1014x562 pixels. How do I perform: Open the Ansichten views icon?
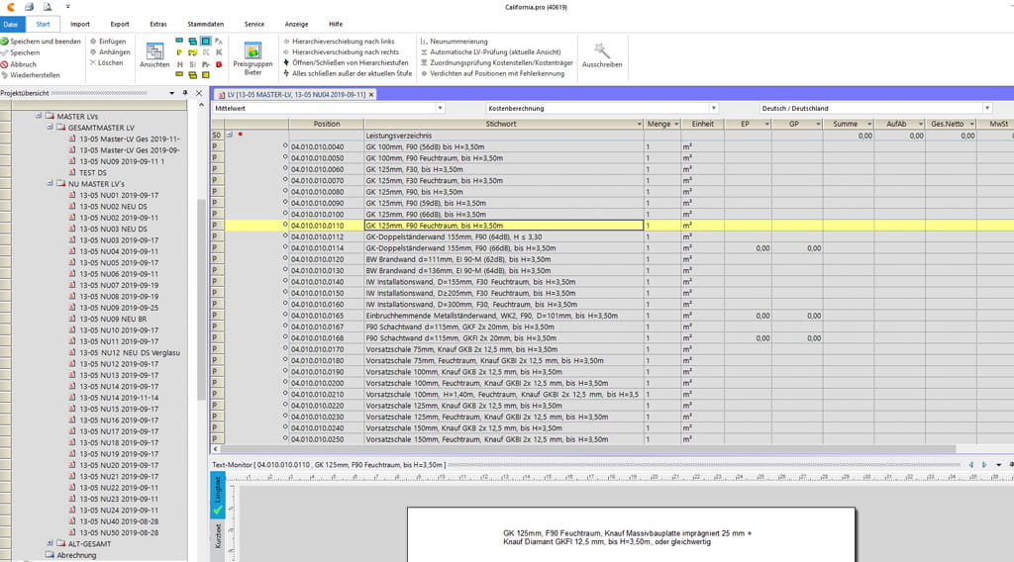click(x=154, y=51)
